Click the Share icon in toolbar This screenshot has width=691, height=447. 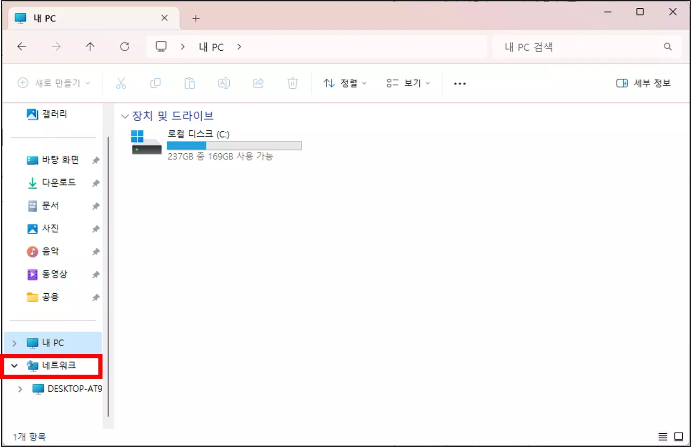tap(259, 83)
